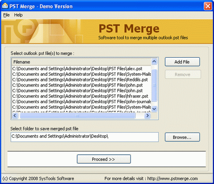The height and width of the screenshot is (184, 214).
Task: Click Proceed to start merging
Action: [x=104, y=159]
